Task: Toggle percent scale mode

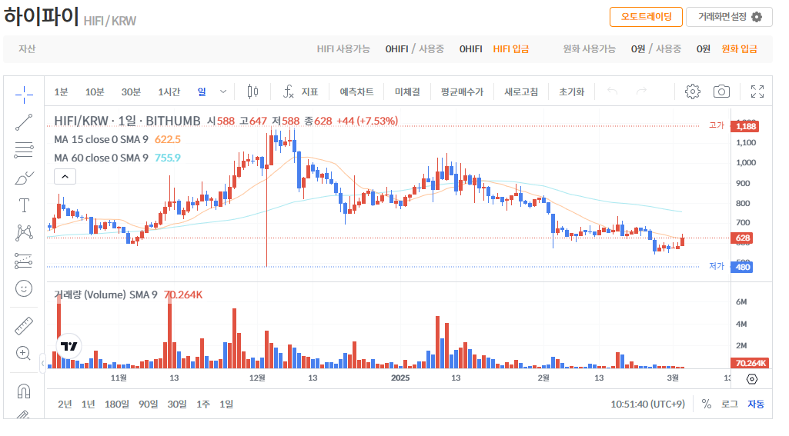Action: click(x=707, y=404)
